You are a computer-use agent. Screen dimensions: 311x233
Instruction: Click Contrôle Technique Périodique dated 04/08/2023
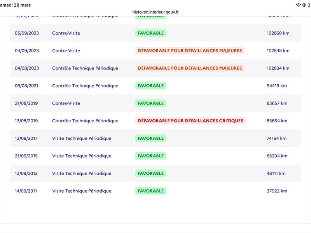click(85, 68)
